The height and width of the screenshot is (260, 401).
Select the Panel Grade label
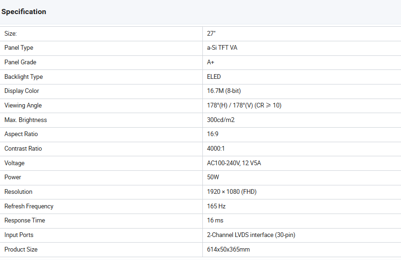pyautogui.click(x=20, y=62)
